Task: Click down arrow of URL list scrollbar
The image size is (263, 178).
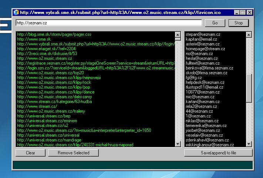Action: [x=178, y=144]
